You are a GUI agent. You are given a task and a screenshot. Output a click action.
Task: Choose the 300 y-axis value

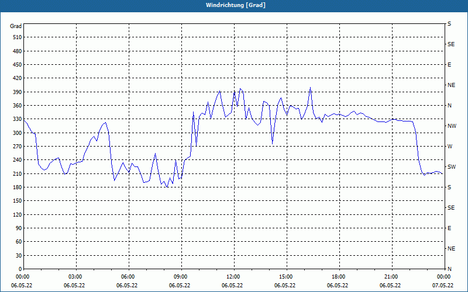(18, 133)
